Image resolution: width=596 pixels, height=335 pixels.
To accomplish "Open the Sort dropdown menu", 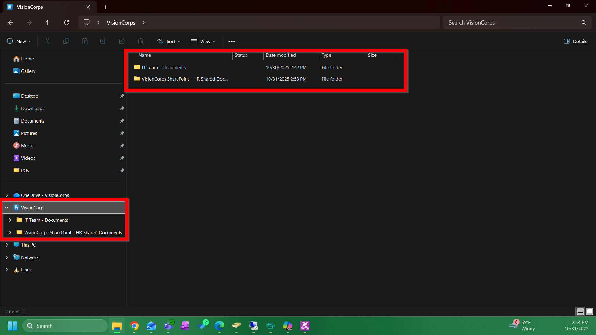I will coord(169,41).
